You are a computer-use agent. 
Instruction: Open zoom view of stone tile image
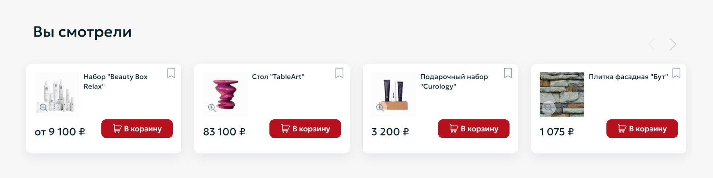click(x=549, y=107)
